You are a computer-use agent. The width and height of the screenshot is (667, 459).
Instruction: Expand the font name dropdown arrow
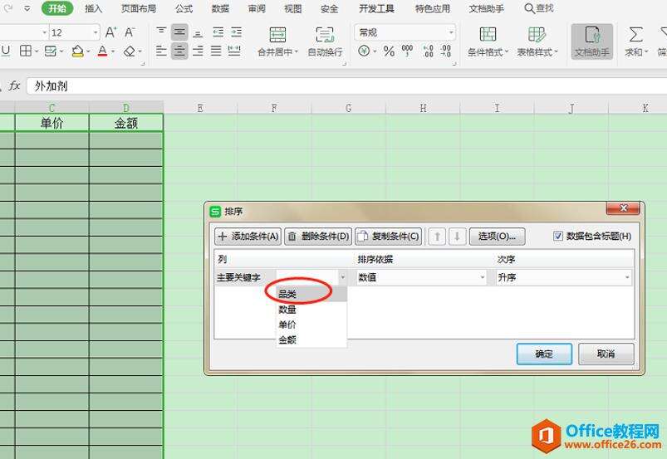point(44,32)
